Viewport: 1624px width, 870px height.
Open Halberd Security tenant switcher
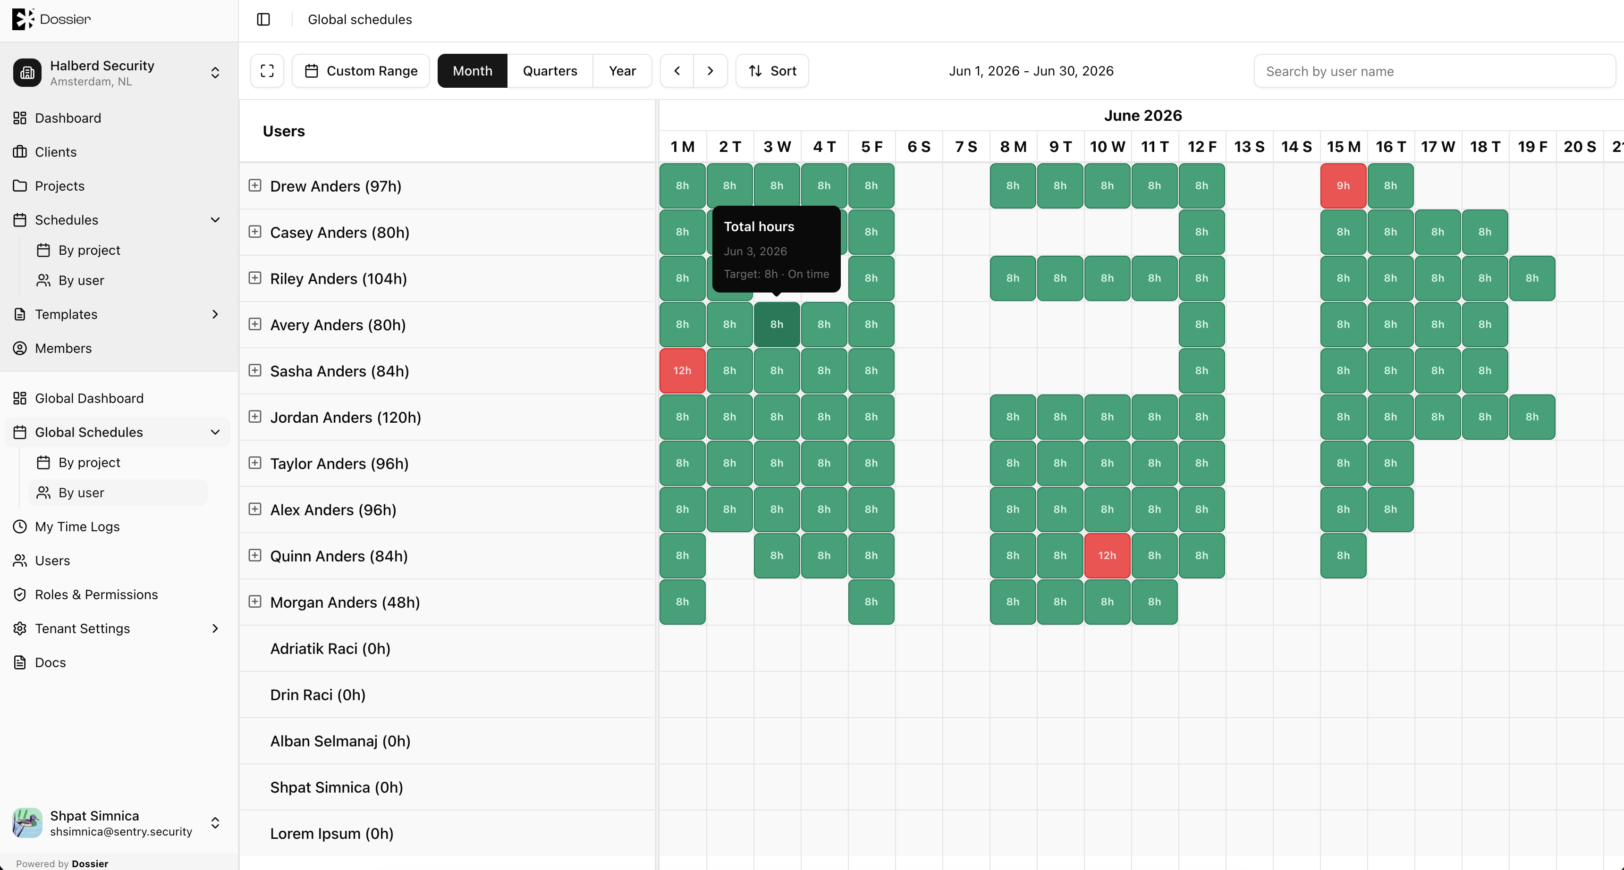point(118,73)
